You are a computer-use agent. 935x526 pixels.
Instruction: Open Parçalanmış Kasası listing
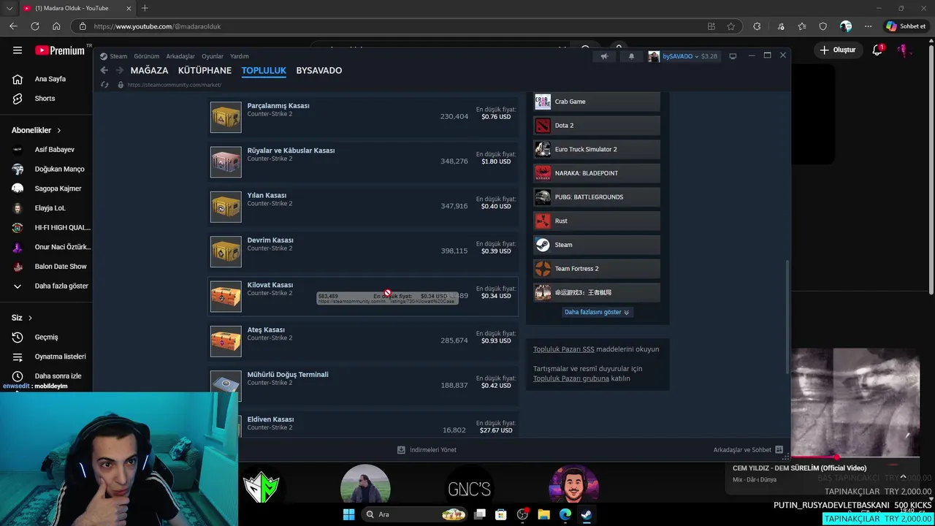(363, 117)
